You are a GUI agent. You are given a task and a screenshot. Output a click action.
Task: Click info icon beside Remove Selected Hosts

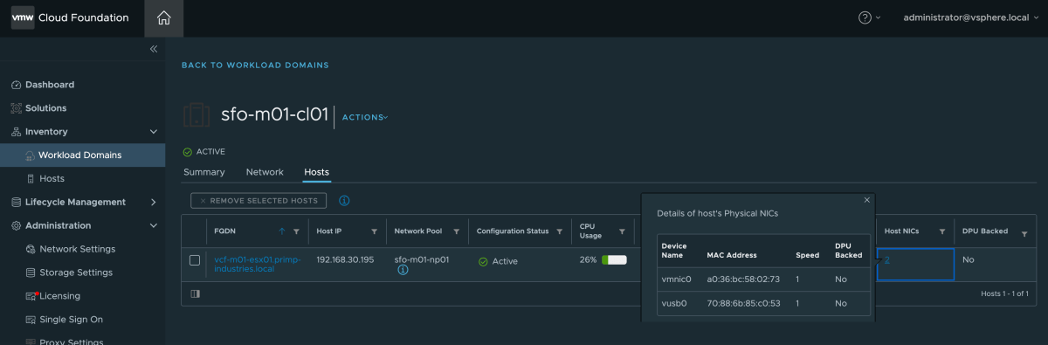[344, 201]
